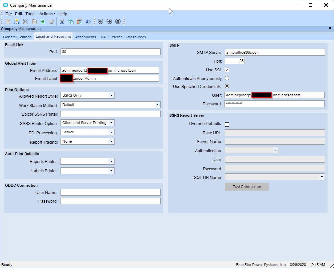This screenshot has height=268, width=334.
Task: Uncheck the Use SSL checkbox
Action: (227, 70)
